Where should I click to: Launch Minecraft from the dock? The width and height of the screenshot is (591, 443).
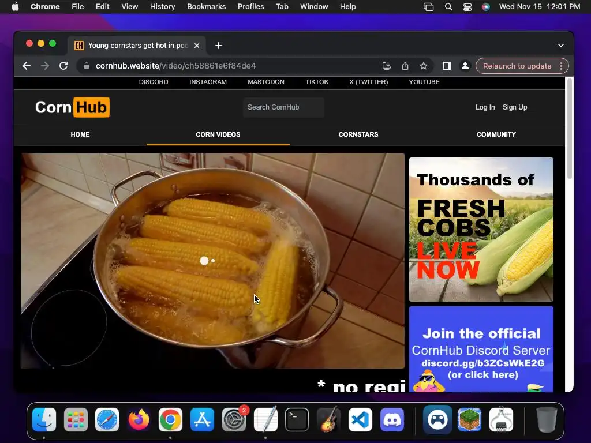[x=469, y=420]
